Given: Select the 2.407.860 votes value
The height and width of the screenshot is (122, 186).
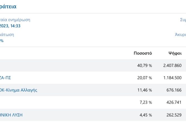Looking at the screenshot, I should [x=172, y=66].
